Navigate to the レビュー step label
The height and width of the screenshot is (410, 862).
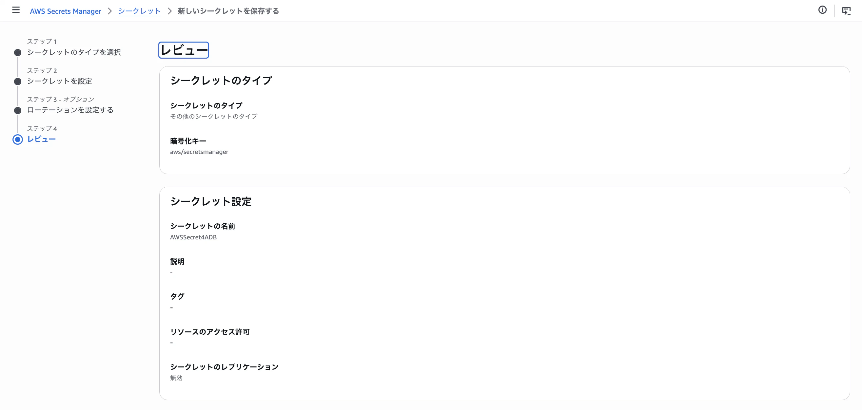(x=42, y=140)
